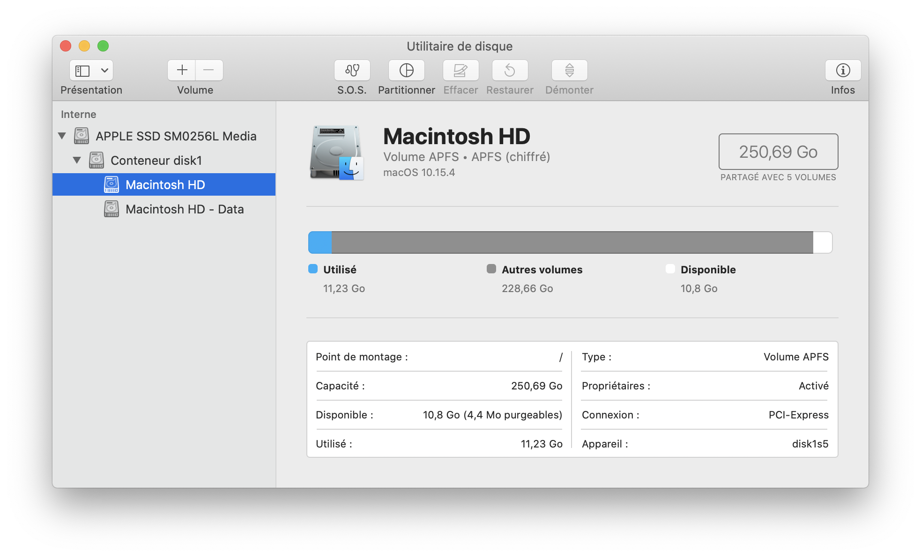Image resolution: width=921 pixels, height=557 pixels.
Task: Toggle sidebar with the Présentation icon
Action: coord(83,71)
